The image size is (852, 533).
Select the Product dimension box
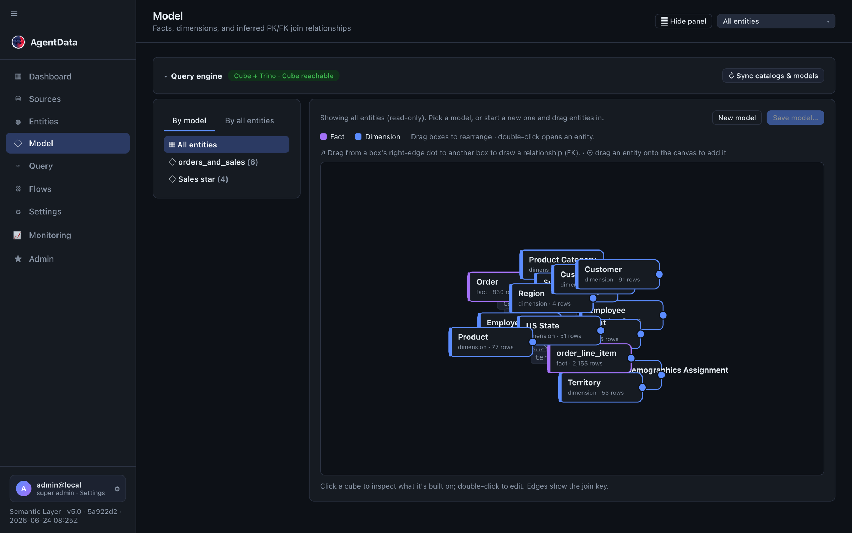pos(490,342)
